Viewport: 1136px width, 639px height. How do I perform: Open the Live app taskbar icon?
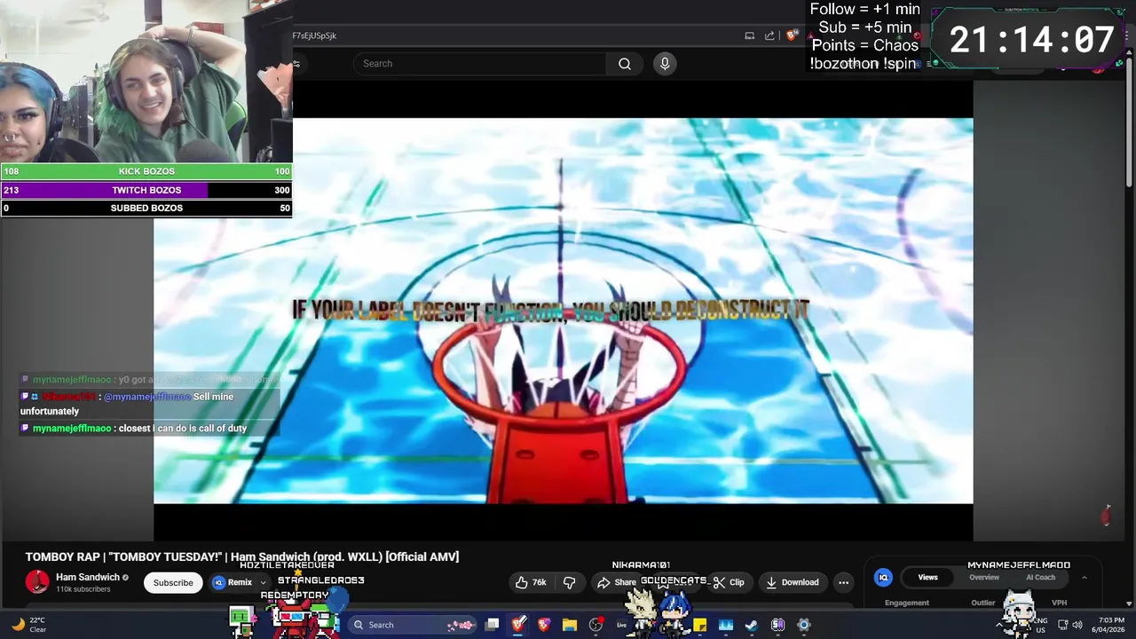pyautogui.click(x=622, y=625)
